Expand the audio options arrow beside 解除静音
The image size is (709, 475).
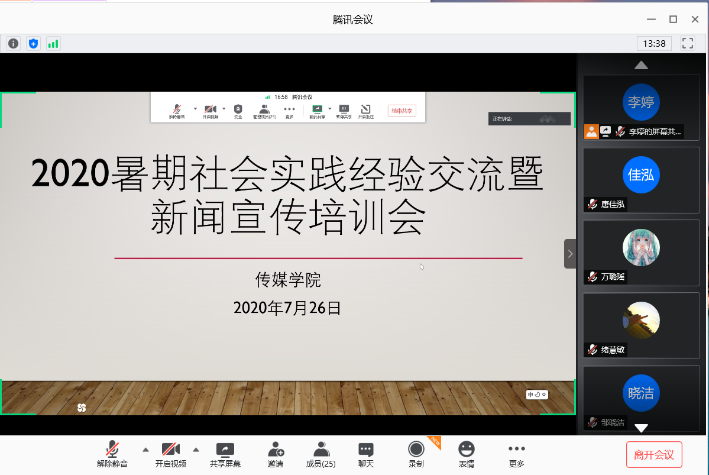point(145,448)
